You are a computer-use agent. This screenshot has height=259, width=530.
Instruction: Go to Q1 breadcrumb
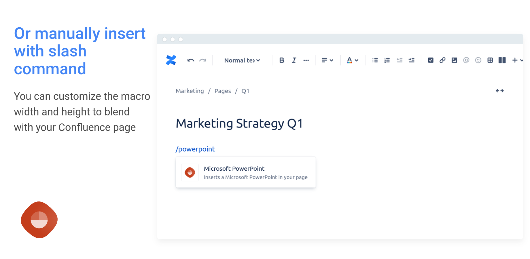coord(245,91)
